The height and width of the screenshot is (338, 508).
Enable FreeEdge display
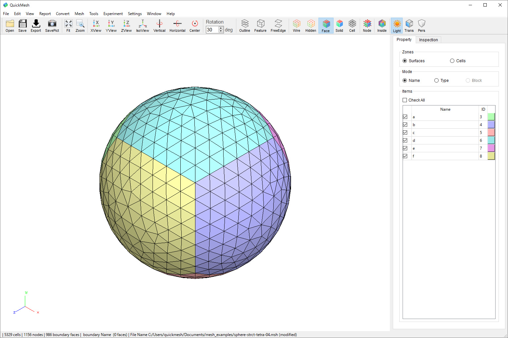coord(278,26)
